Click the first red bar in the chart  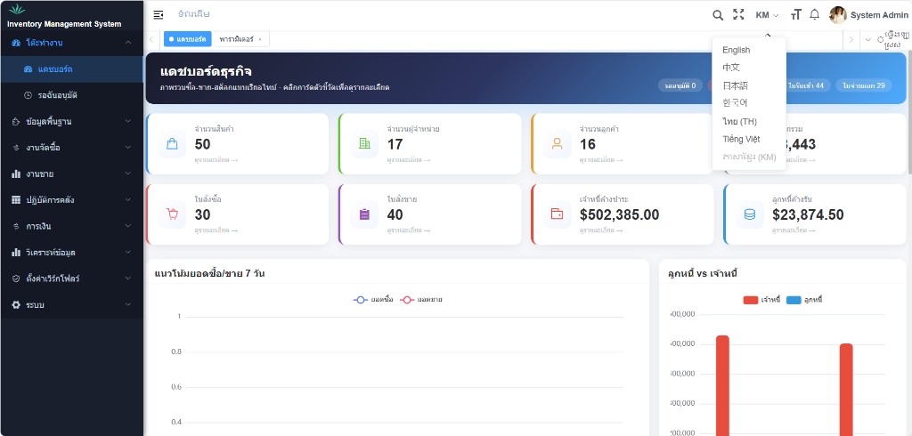pyautogui.click(x=722, y=385)
